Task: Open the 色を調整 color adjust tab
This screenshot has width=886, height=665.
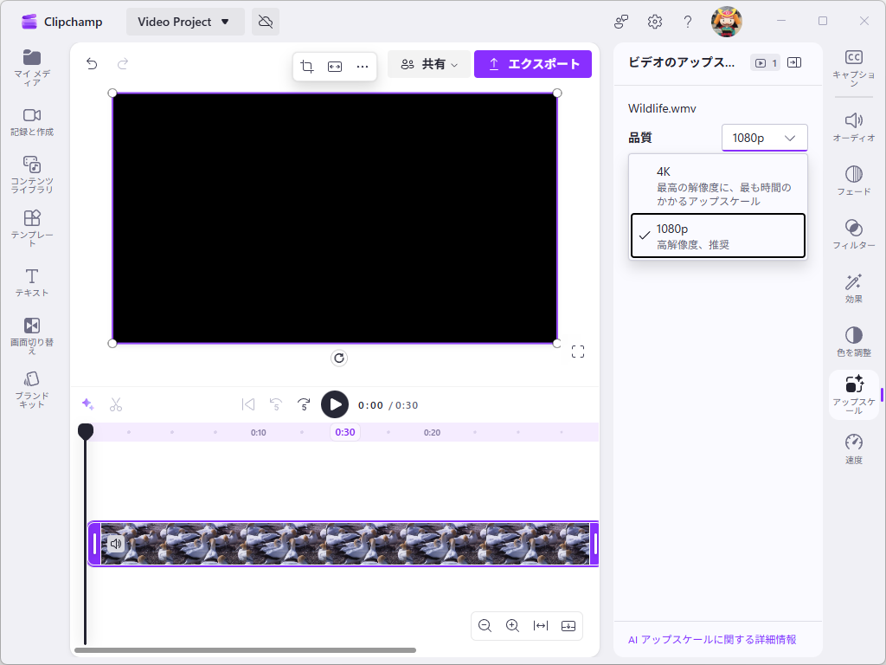Action: click(x=854, y=341)
